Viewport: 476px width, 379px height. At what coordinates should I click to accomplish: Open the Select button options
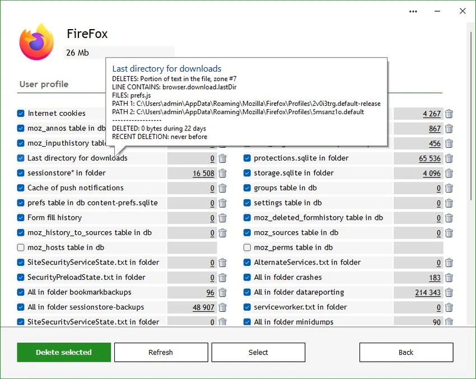tap(258, 352)
